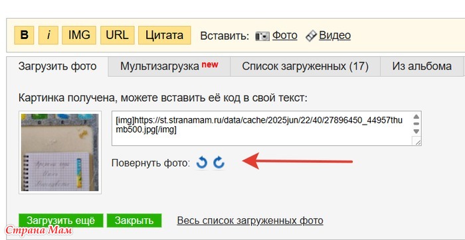Screen dimensions: 465x240
Task: Grab the code box resize handle
Action: [417, 142]
